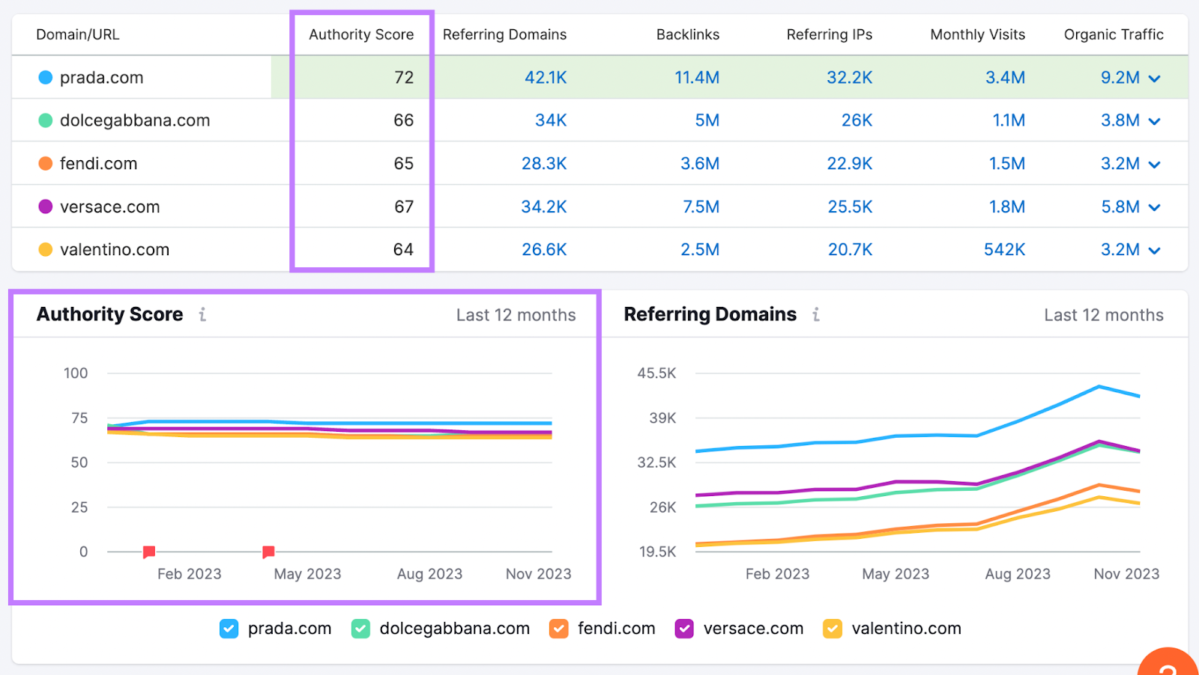The height and width of the screenshot is (675, 1199).
Task: Expand valentino.com Organic Traffic dropdown
Action: coord(1155,249)
